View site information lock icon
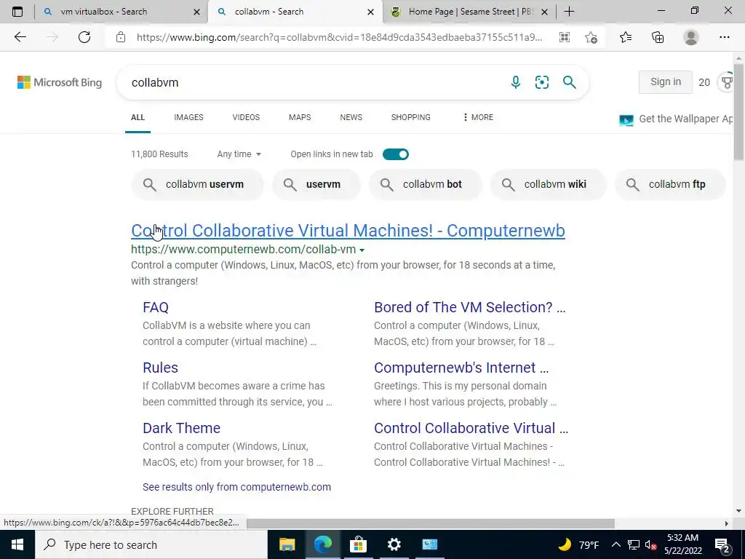The width and height of the screenshot is (745, 559). click(121, 37)
